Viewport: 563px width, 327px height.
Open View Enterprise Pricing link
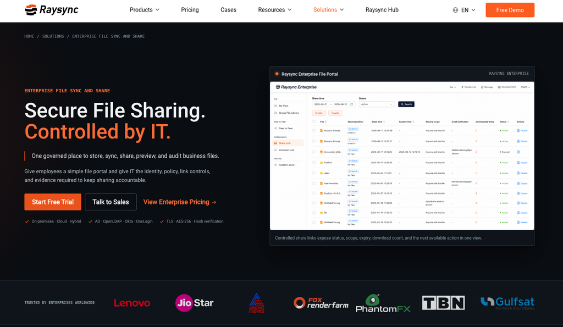click(180, 202)
